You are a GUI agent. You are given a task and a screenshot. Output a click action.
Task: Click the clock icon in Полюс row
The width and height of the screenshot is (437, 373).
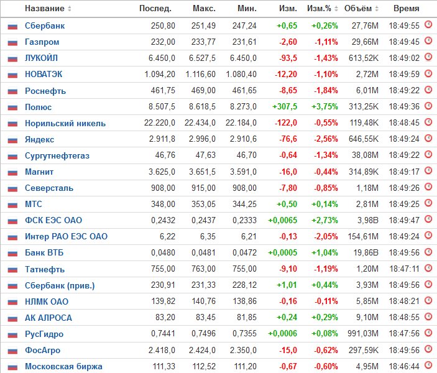tap(428, 106)
